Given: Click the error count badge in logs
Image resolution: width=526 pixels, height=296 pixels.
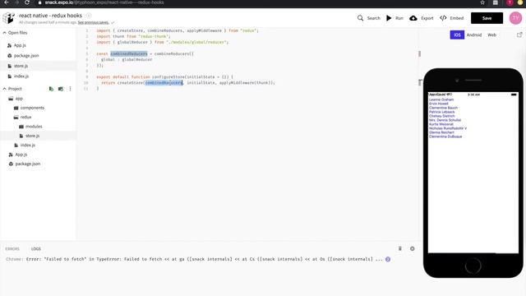Looking at the screenshot, I should [x=388, y=259].
